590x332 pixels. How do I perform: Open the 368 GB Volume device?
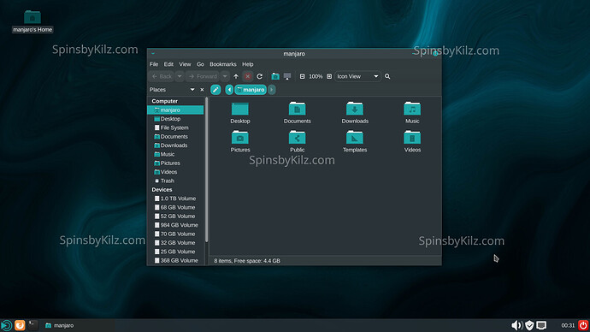point(175,260)
